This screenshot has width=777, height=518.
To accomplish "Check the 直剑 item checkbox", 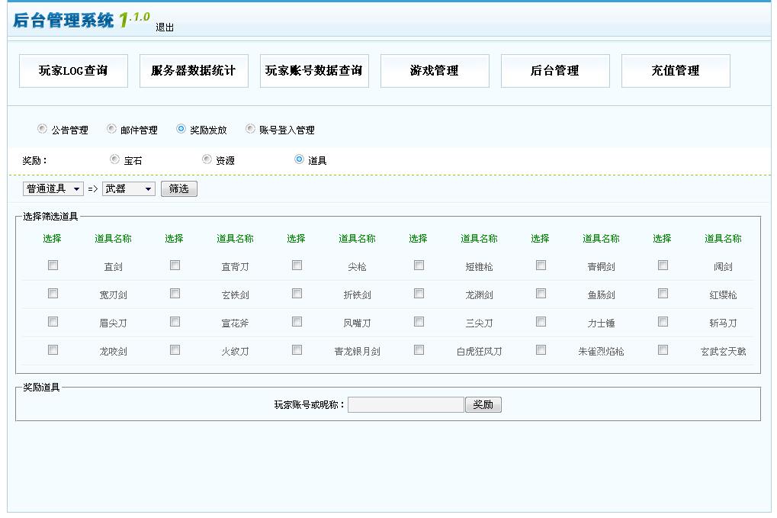I will (x=52, y=265).
